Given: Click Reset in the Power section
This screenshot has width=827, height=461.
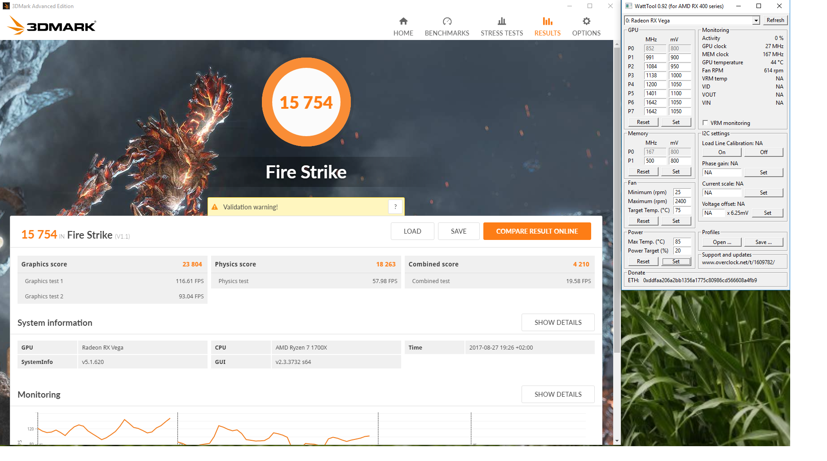Looking at the screenshot, I should (643, 262).
